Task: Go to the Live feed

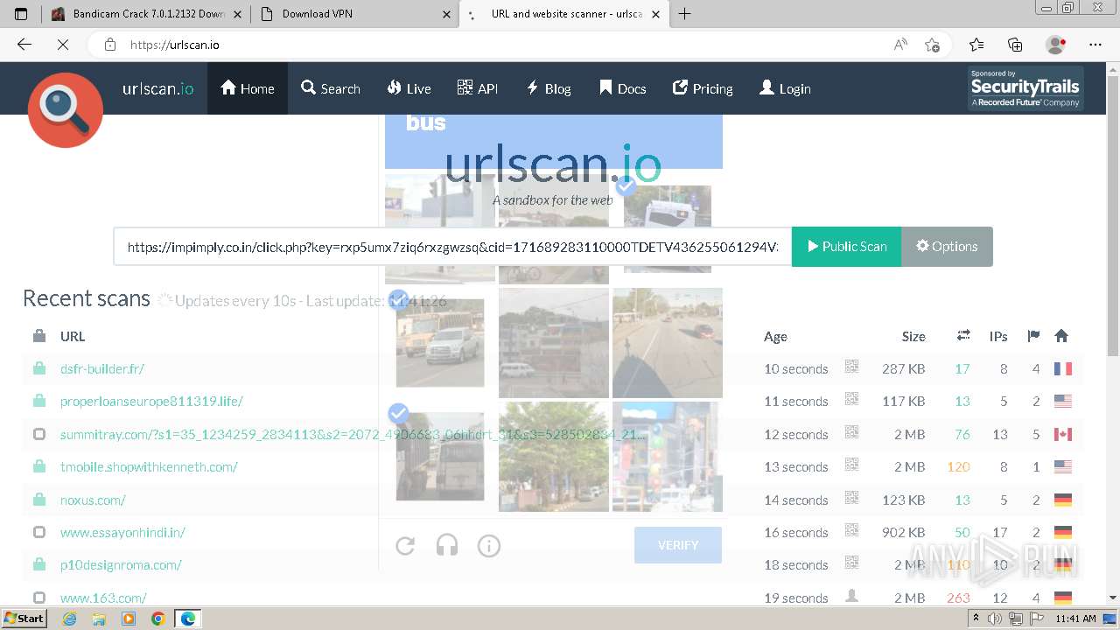Action: [x=409, y=88]
